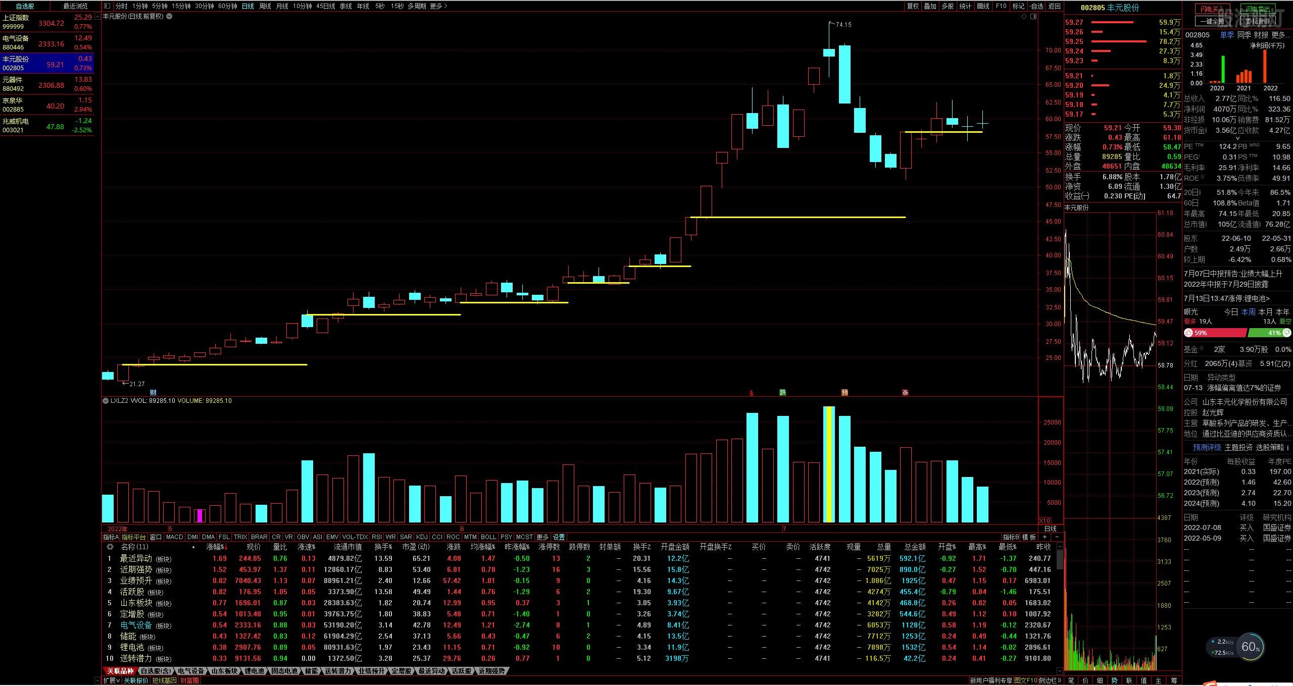Collapse the 侧边栏 sidebar with double arrows

click(1051, 680)
